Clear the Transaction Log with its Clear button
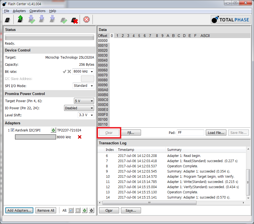 [109, 210]
